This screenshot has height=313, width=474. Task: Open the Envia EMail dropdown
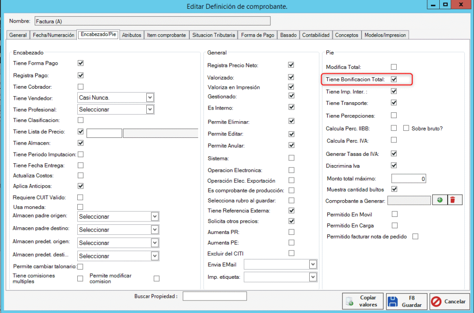(313, 264)
